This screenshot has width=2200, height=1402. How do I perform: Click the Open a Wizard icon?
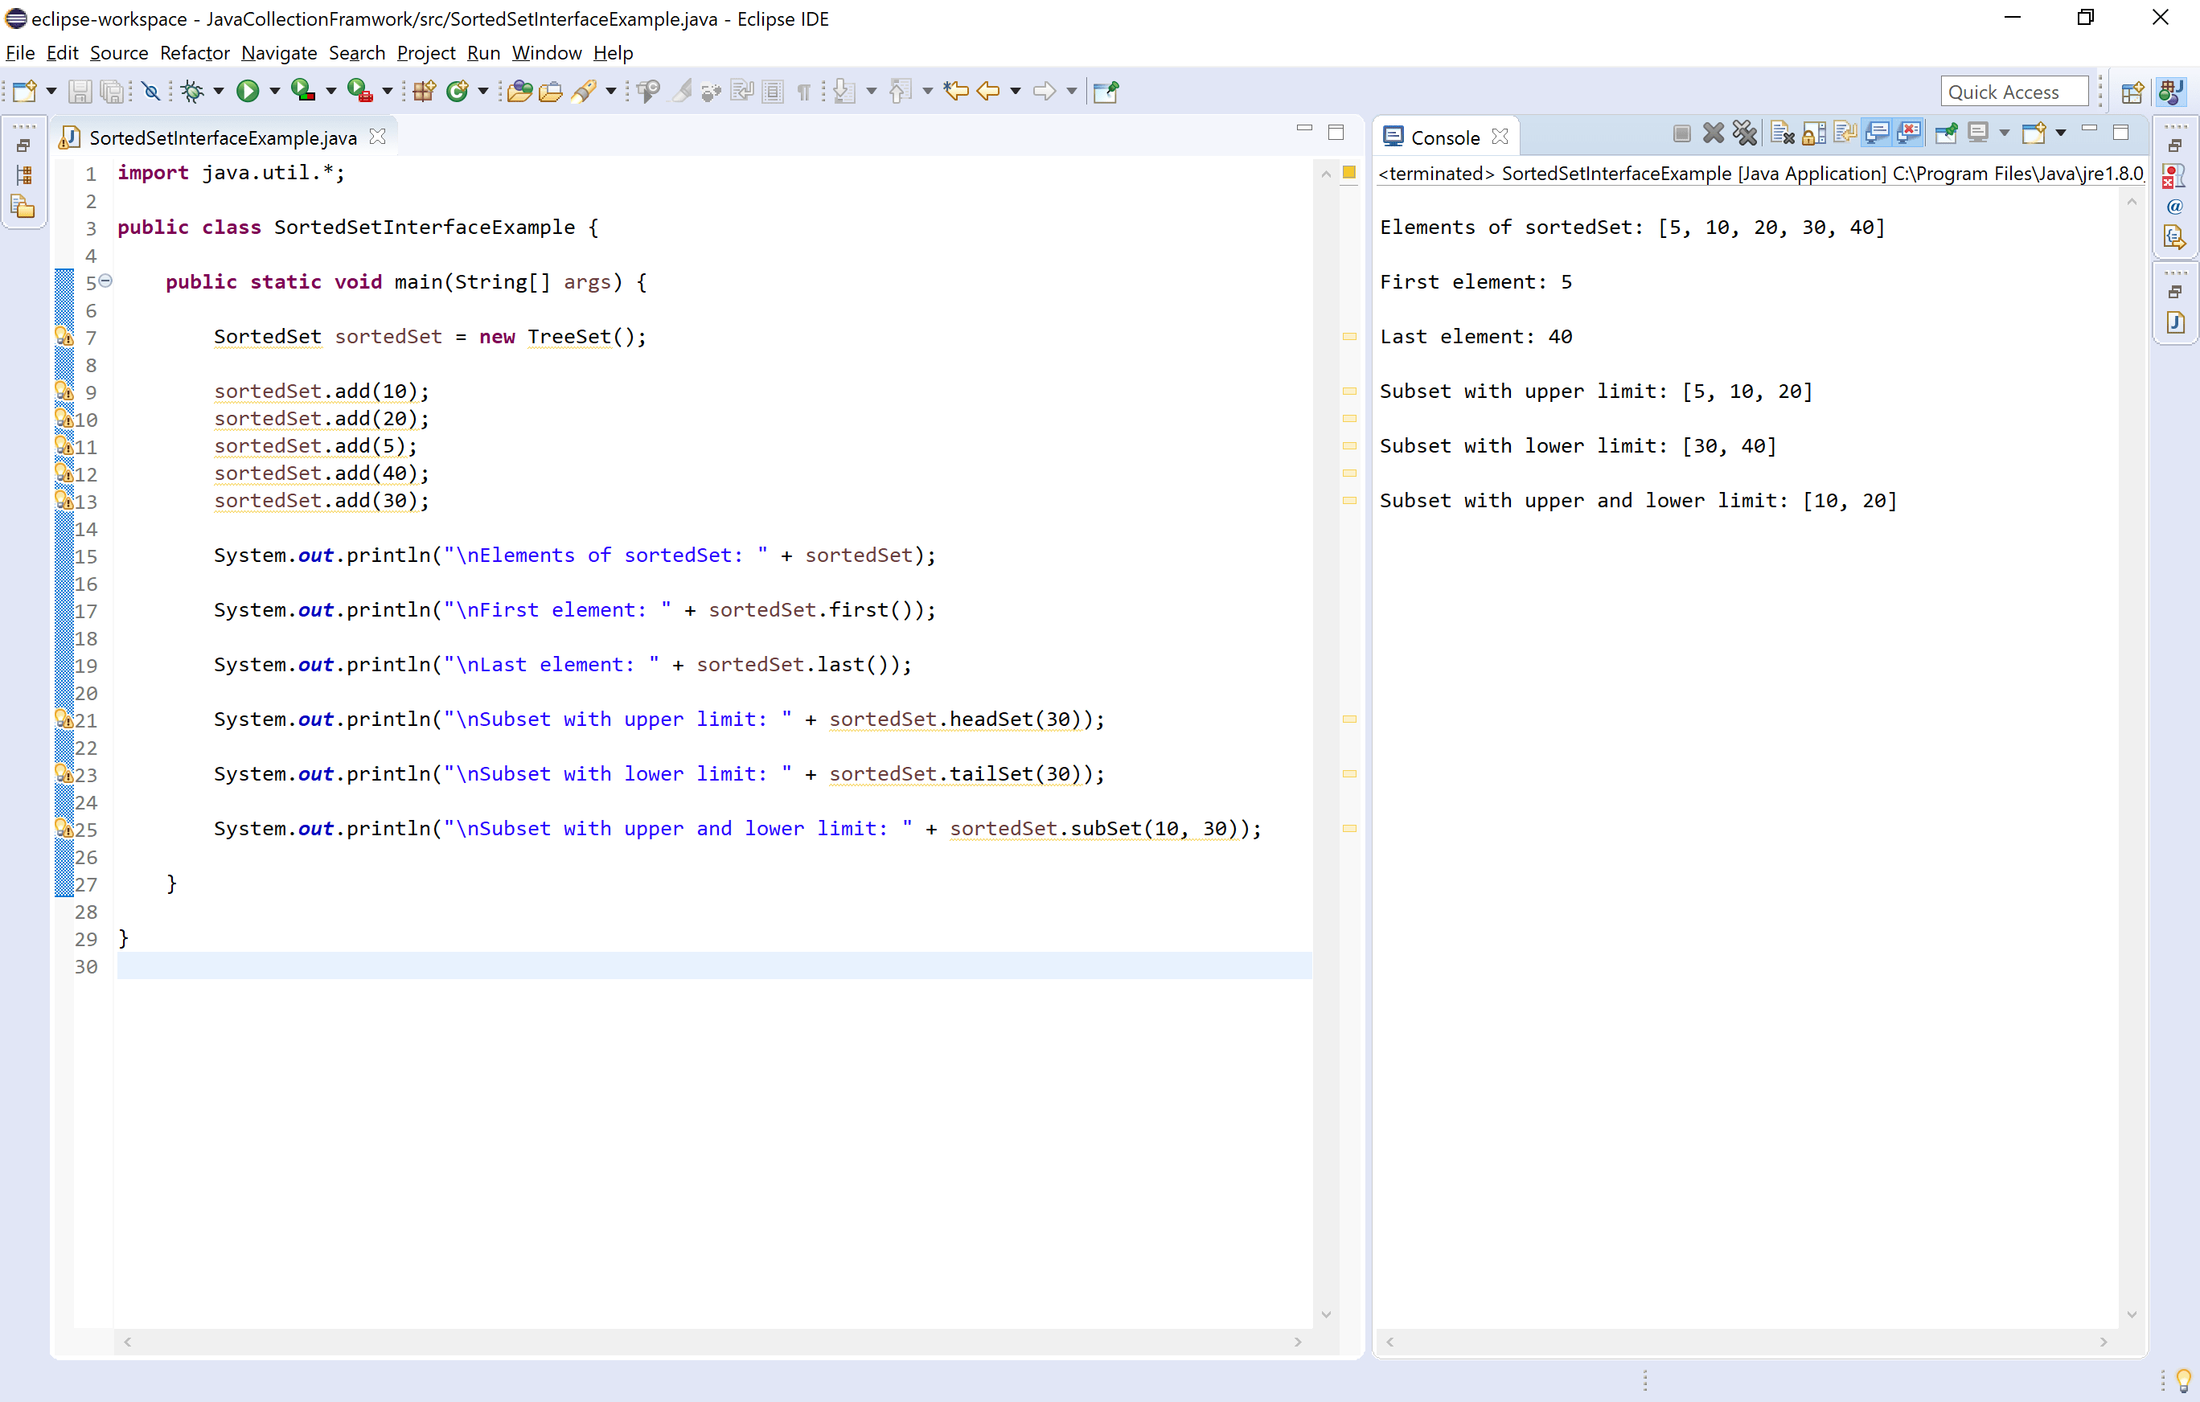pos(24,90)
